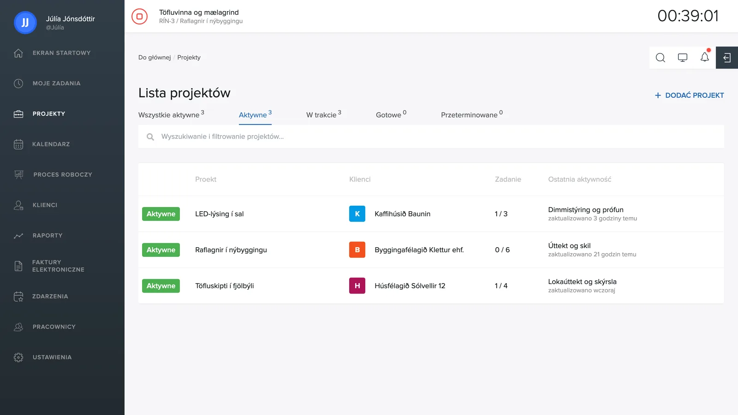Click the chart line icon beside Raporty
Image resolution: width=738 pixels, height=415 pixels.
pos(18,236)
